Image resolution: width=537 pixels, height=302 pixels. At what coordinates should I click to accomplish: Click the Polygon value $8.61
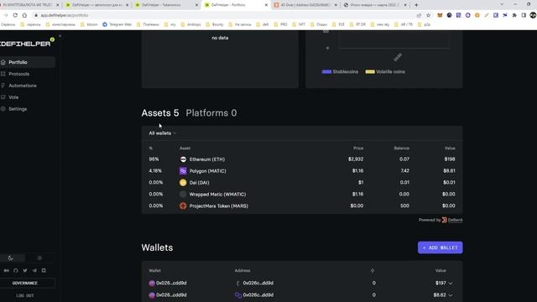point(449,171)
